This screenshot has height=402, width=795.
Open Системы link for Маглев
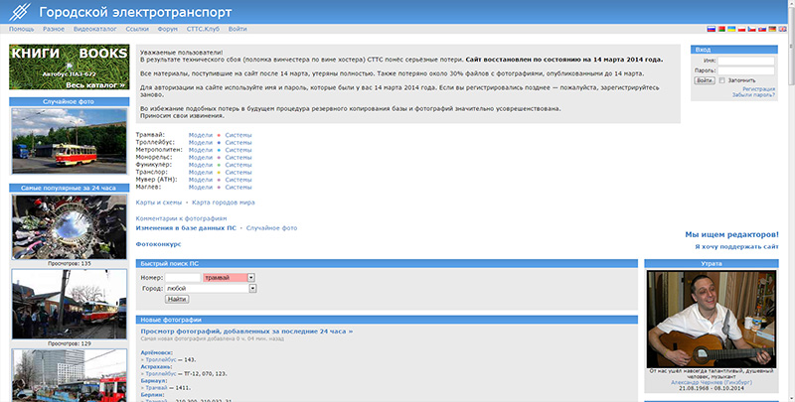pyautogui.click(x=238, y=188)
